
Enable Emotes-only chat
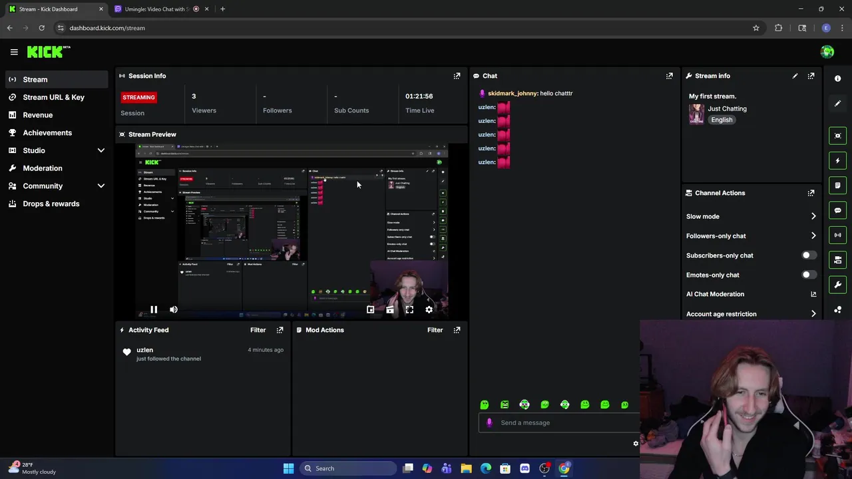point(809,275)
